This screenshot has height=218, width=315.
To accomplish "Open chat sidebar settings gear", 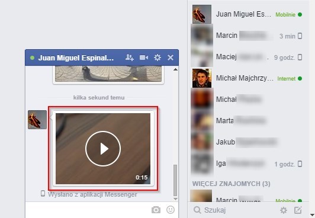I will tap(284, 210).
